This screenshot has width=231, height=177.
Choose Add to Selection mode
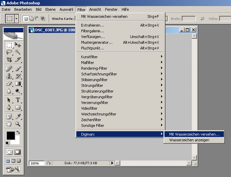[x=31, y=19]
